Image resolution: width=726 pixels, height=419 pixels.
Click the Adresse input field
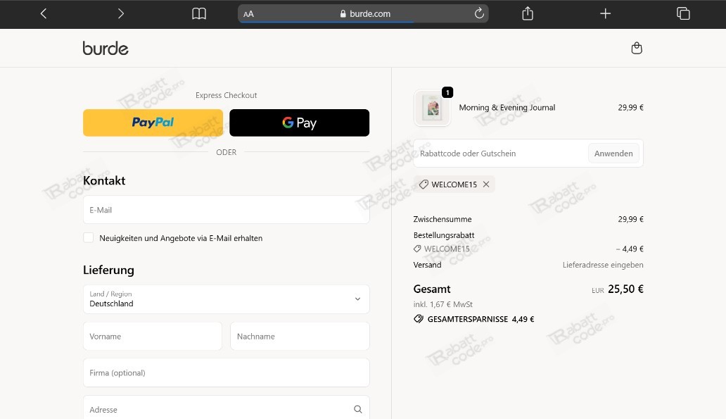point(227,409)
